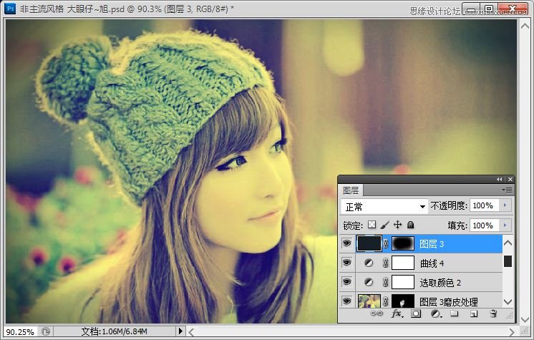This screenshot has width=534, height=340.
Task: Click the link layers icon in Layers panel
Action: [x=377, y=314]
